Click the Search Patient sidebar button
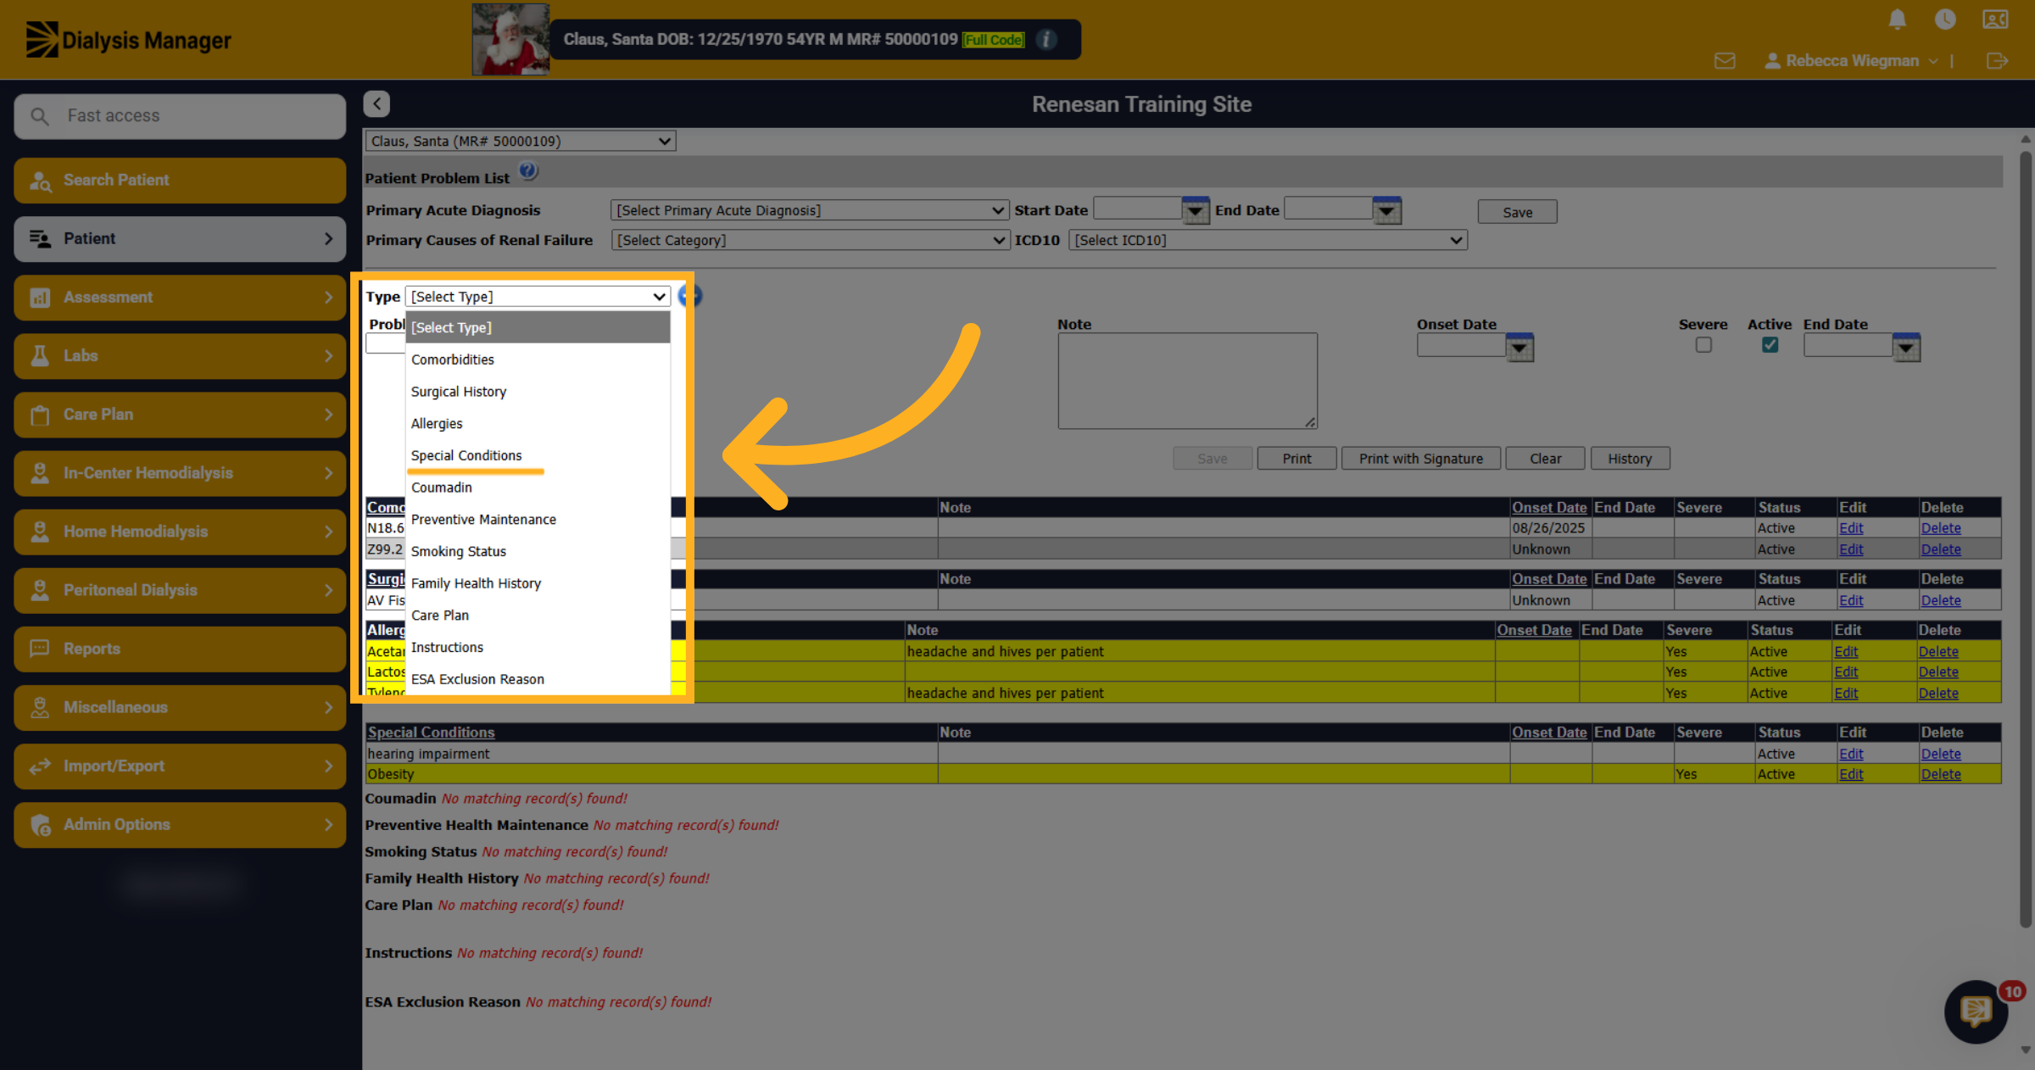 (x=180, y=180)
